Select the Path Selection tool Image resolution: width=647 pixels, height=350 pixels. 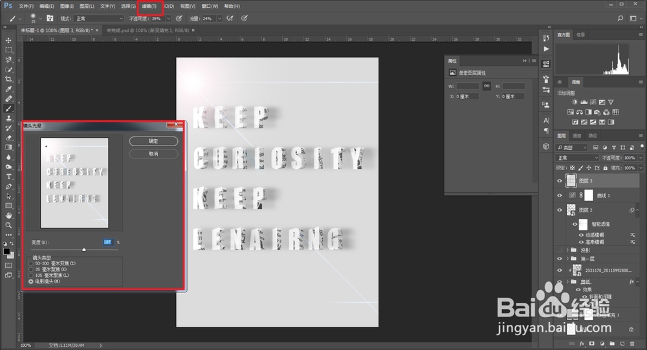point(8,196)
